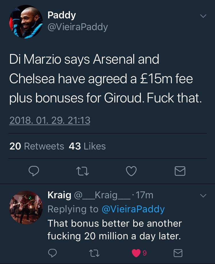This screenshot has height=264, width=215.
Task: View the 20 Retweets list
Action: pos(37,146)
